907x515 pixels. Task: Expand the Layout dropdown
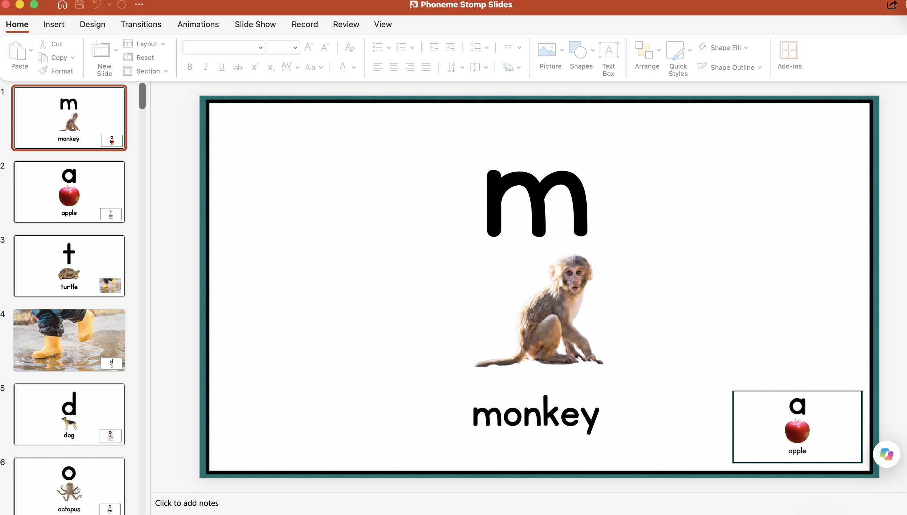click(x=163, y=44)
